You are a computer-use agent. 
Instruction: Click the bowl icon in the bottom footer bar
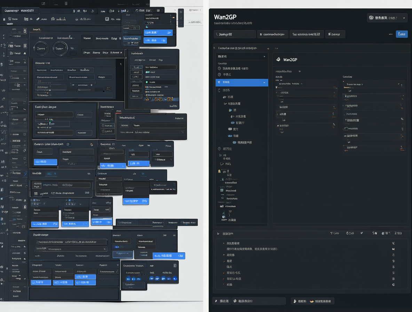(312, 301)
